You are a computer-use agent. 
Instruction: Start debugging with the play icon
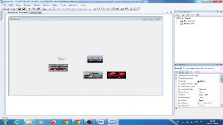(x=86, y=9)
